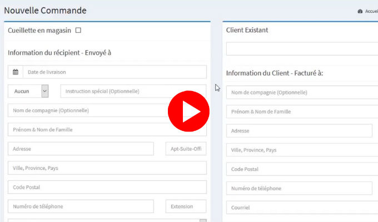
Task: Click the Date de livraison field
Action: (115, 72)
